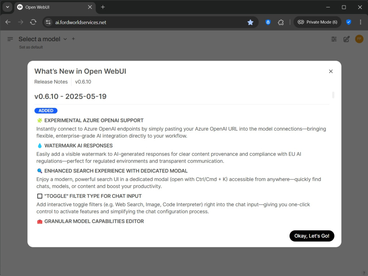Open the password manager extension icon
This screenshot has height=276, width=368.
coord(268,22)
